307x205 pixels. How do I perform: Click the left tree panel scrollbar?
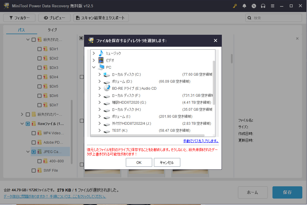72,132
